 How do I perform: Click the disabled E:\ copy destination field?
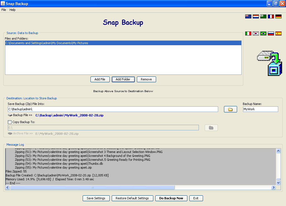click(x=103, y=128)
